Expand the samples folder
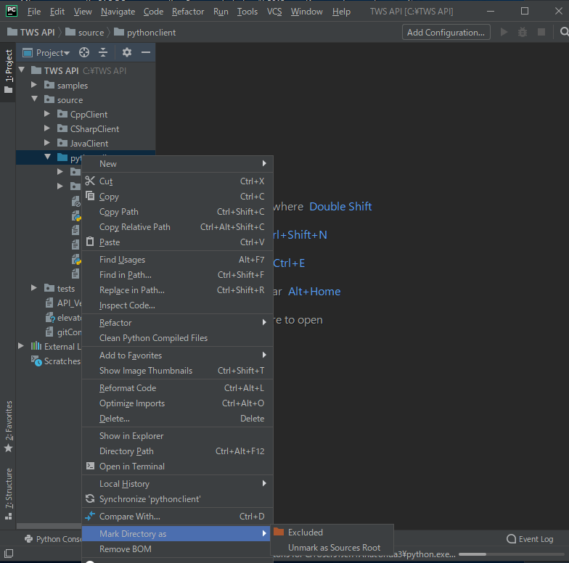This screenshot has width=569, height=563. pos(34,84)
